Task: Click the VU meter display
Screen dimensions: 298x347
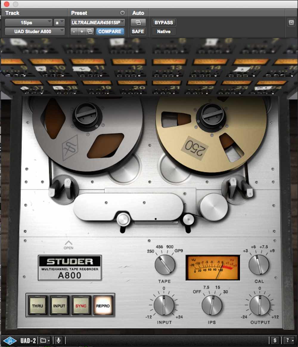Action: pos(213,268)
